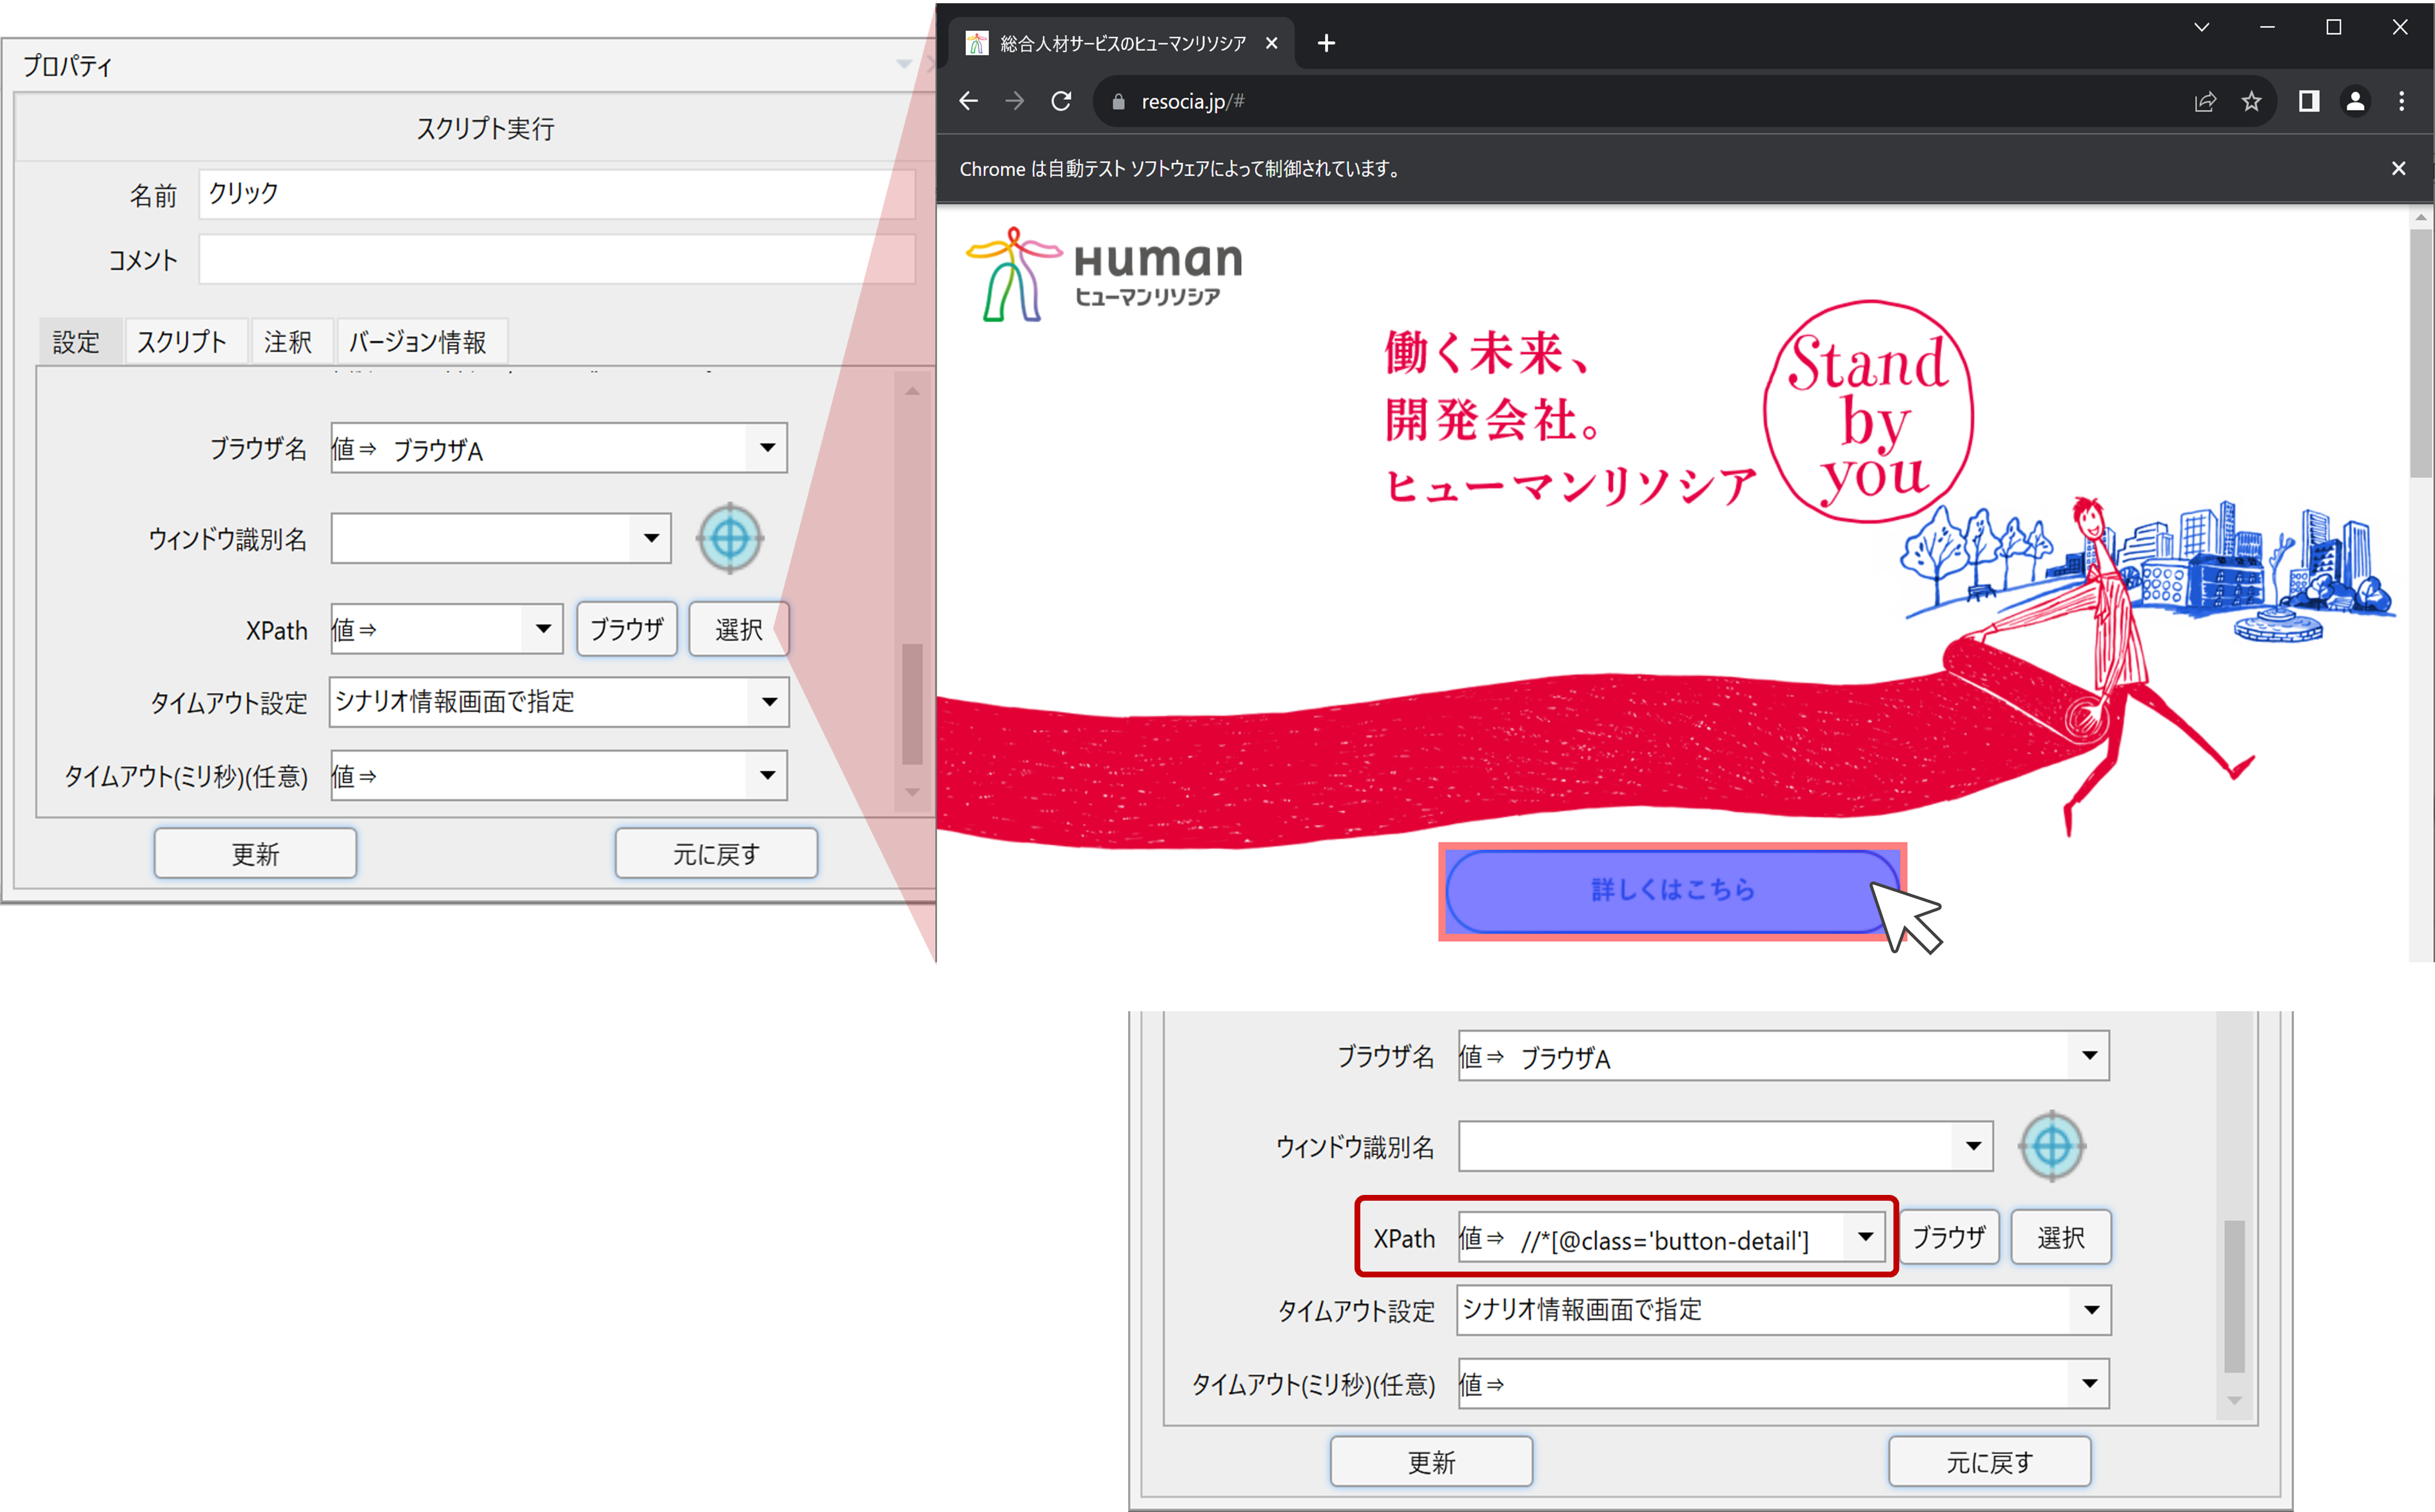Click the crosshair targeting icon in lower panel

2052,1146
